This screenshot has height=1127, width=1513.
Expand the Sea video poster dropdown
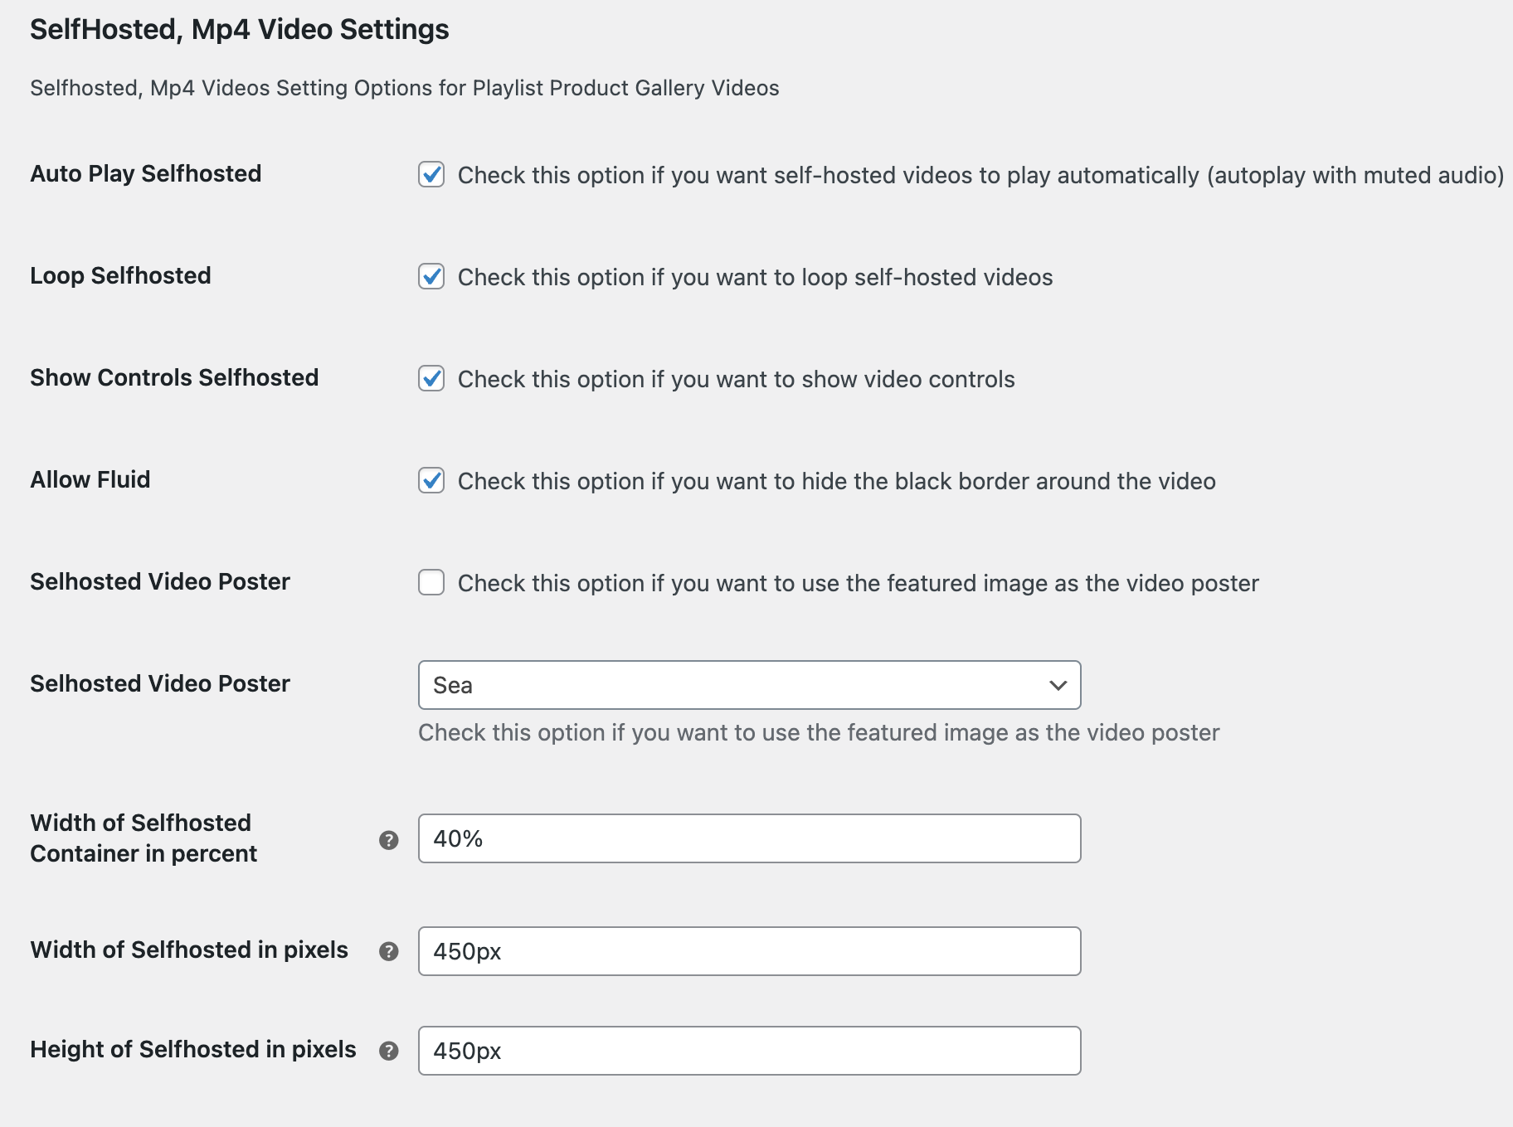point(749,685)
